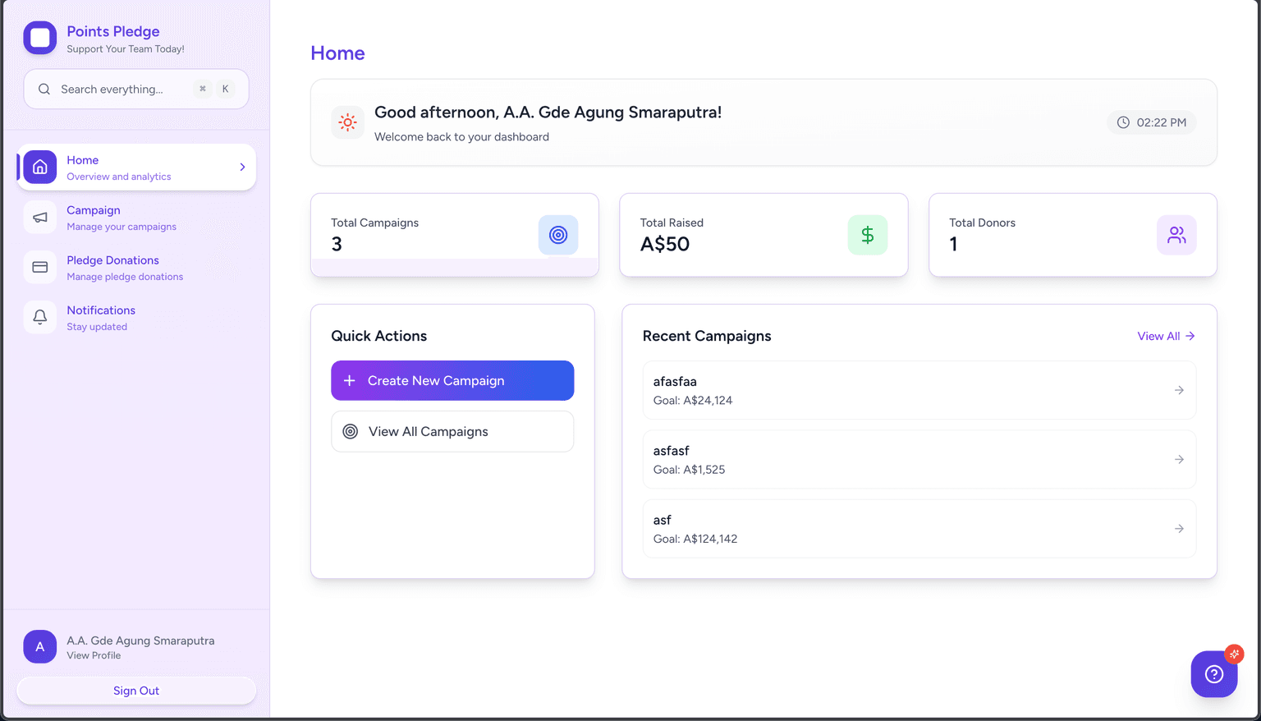Follow the View All link in Recent Campaigns
1261x721 pixels.
pyautogui.click(x=1165, y=336)
